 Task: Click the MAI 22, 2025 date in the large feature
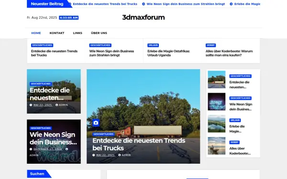106,155
